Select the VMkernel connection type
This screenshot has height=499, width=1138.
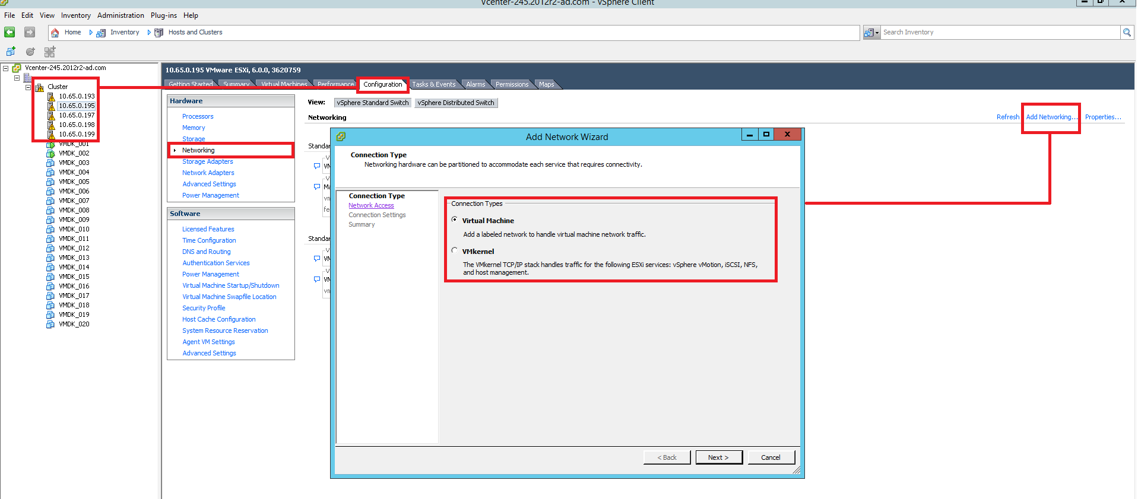click(455, 250)
